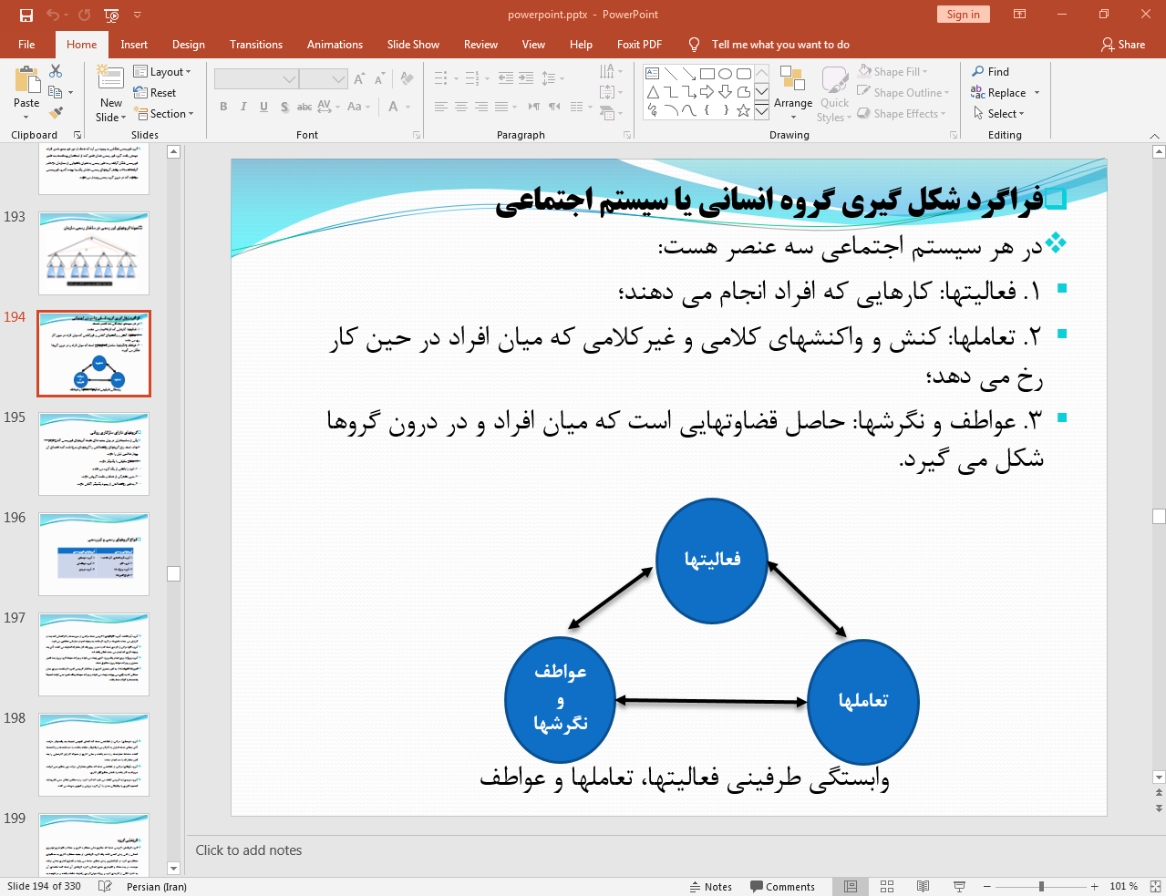Image resolution: width=1166 pixels, height=896 pixels.
Task: Toggle Justify alignment
Action: (500, 107)
